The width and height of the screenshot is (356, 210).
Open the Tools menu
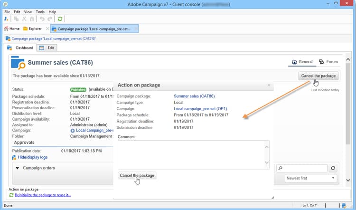point(40,12)
